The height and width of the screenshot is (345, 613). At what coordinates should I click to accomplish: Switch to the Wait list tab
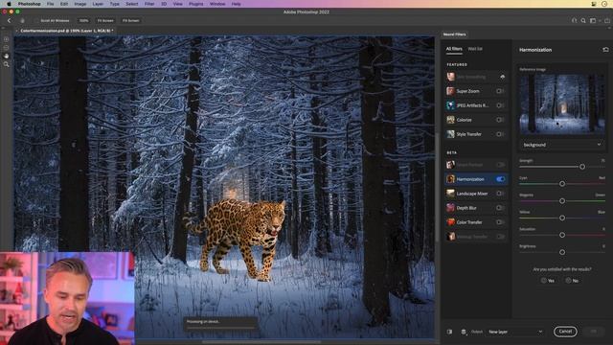475,49
